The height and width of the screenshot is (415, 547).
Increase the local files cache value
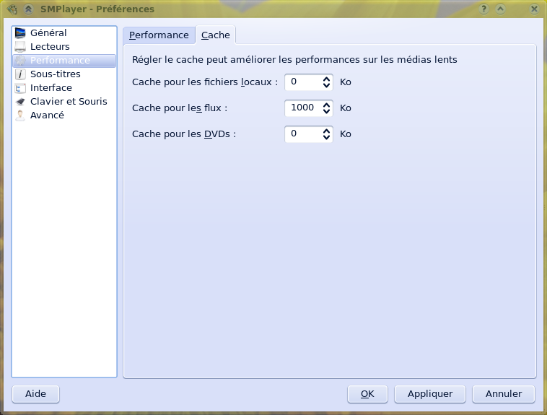pyautogui.click(x=327, y=79)
